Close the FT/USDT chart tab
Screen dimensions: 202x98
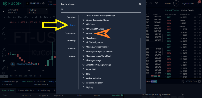(47, 10)
